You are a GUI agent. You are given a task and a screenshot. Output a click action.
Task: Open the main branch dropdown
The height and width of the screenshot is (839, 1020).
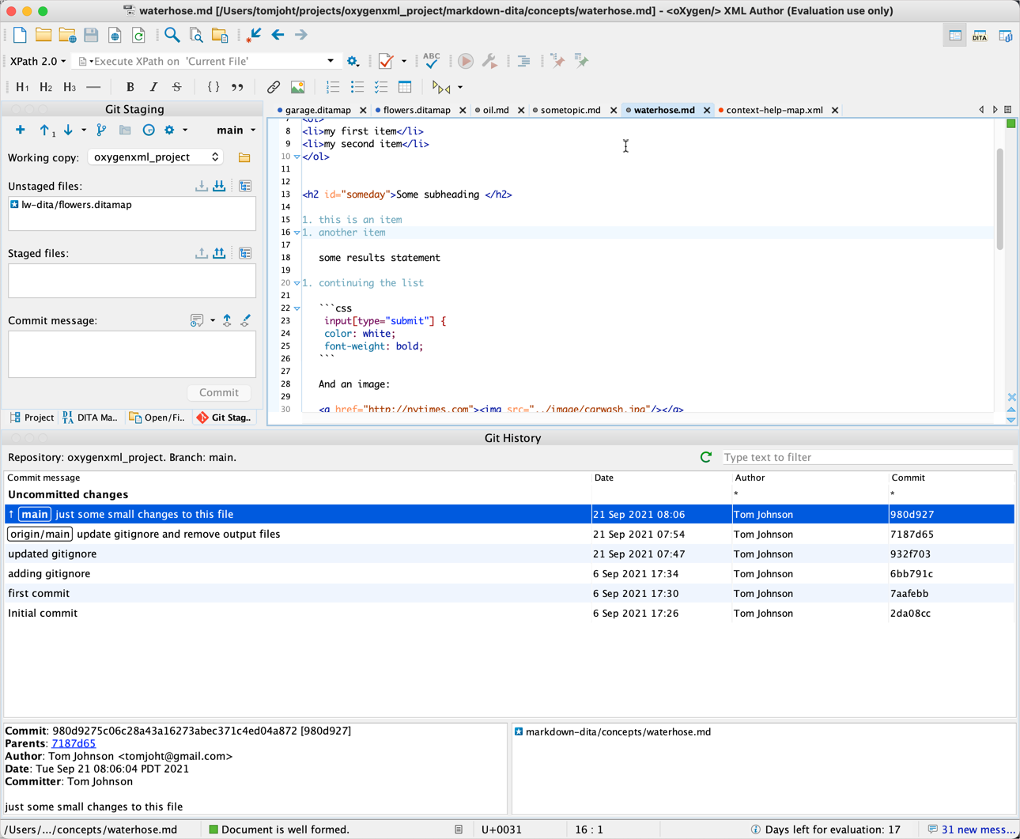(x=236, y=130)
